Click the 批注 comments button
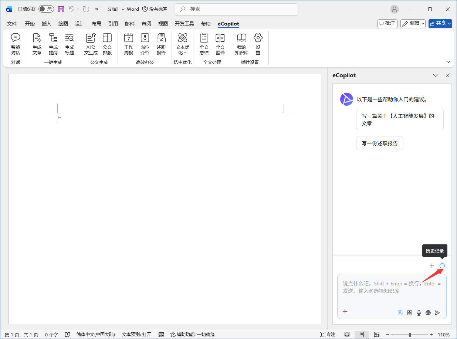Image resolution: width=457 pixels, height=339 pixels. (x=387, y=23)
